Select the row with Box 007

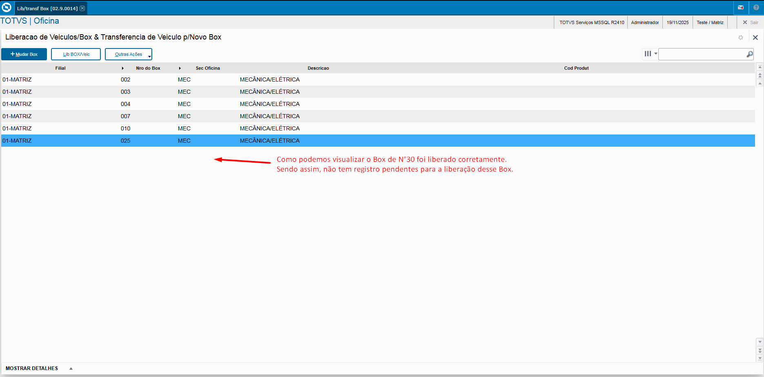click(378, 116)
